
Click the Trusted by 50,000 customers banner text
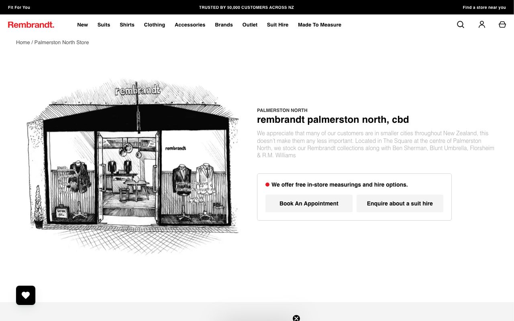(247, 7)
